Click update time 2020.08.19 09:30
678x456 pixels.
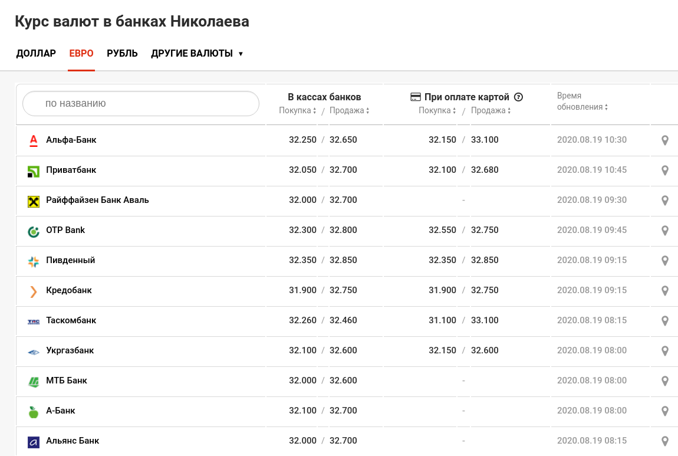pos(591,200)
